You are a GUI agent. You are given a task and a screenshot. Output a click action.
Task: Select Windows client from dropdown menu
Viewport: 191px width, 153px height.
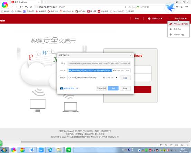178,24
